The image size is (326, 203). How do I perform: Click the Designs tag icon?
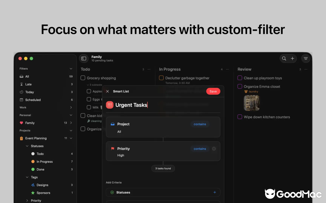pyautogui.click(x=33, y=185)
